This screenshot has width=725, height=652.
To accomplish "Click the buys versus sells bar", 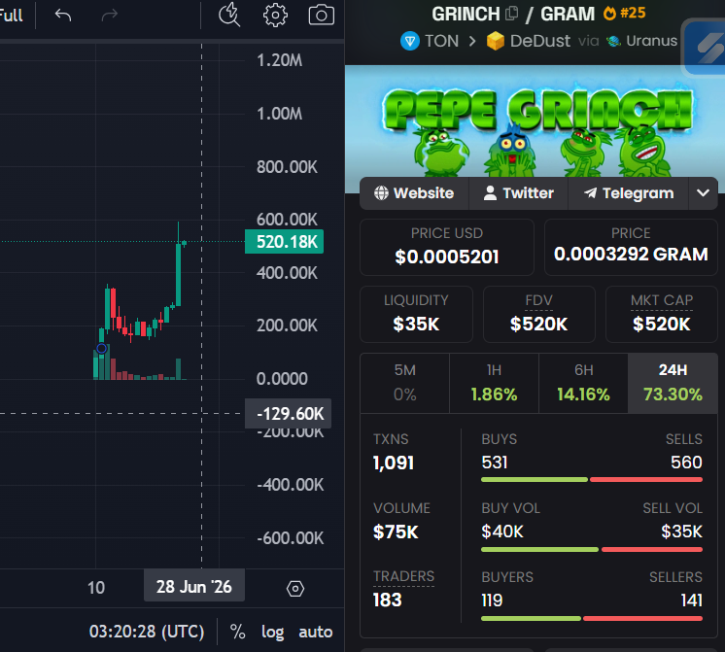I will [x=592, y=479].
